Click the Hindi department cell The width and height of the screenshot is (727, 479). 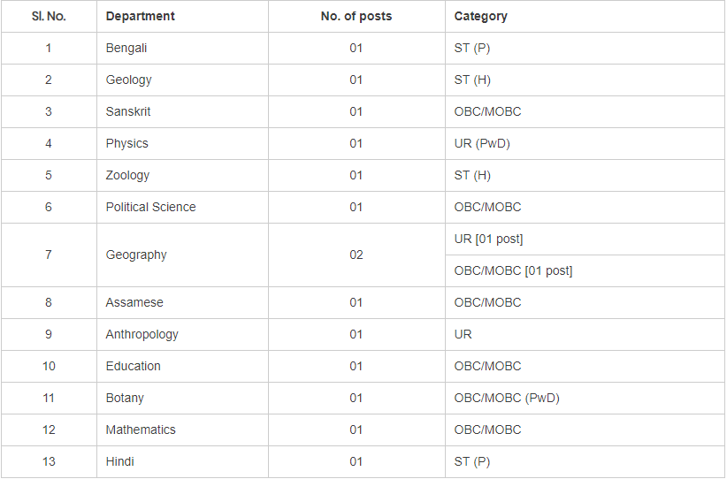(x=119, y=461)
